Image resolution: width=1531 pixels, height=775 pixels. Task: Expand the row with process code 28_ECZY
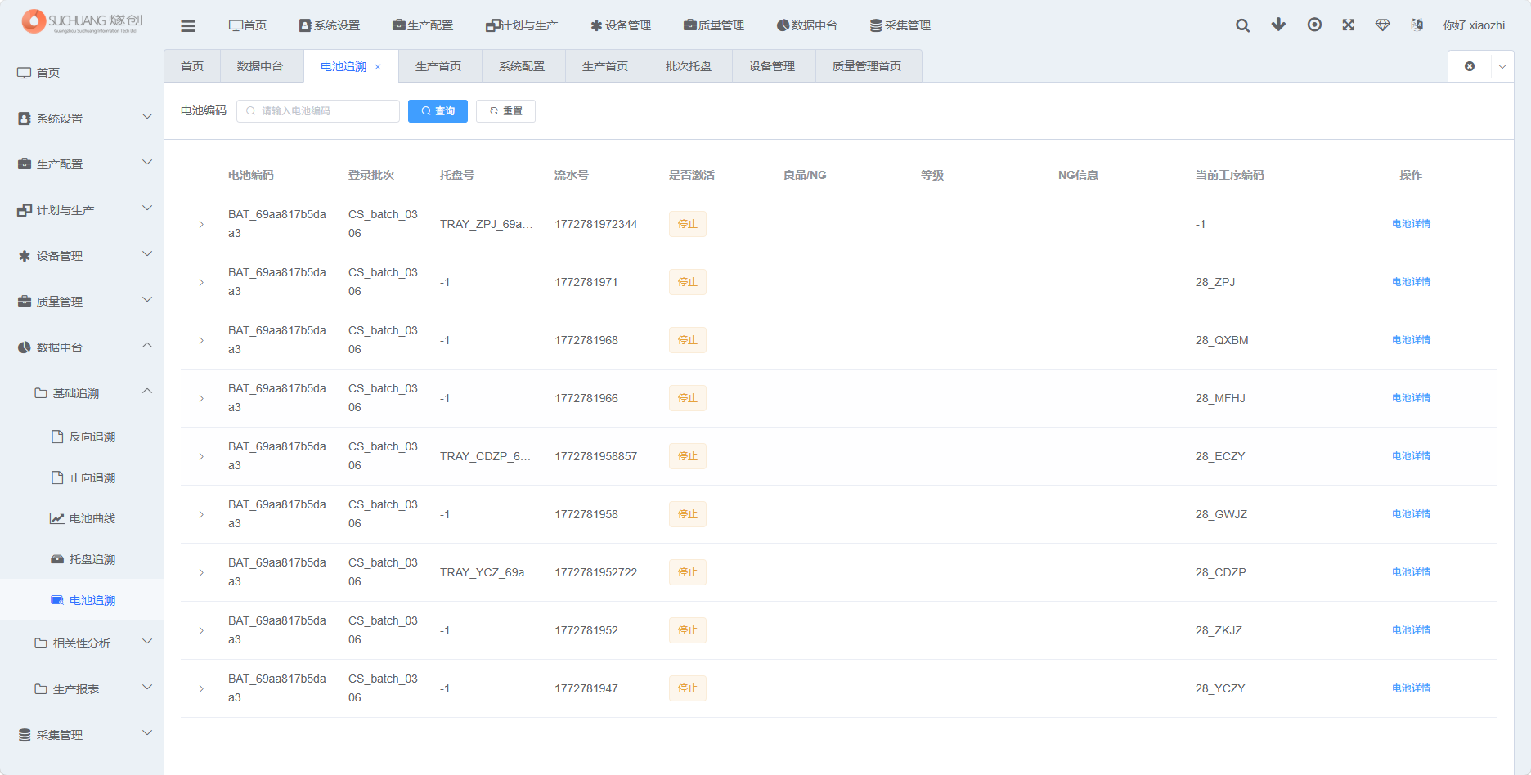[201, 456]
